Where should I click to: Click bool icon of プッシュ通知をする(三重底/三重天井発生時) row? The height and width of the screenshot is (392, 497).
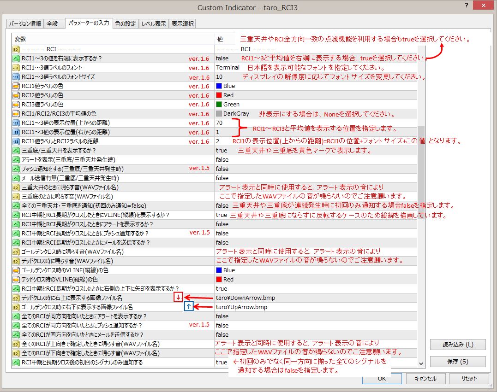16,169
